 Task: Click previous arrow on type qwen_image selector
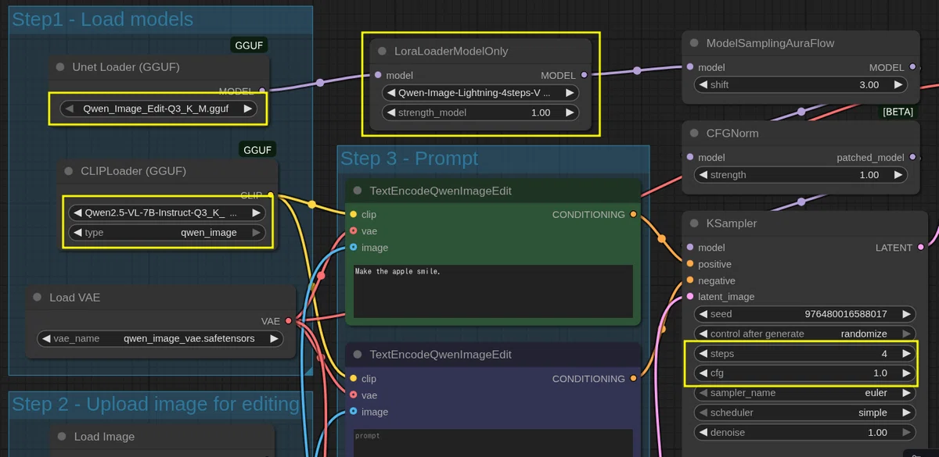[x=77, y=233]
